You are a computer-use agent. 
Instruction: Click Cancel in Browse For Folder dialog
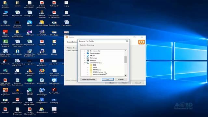tap(121, 79)
